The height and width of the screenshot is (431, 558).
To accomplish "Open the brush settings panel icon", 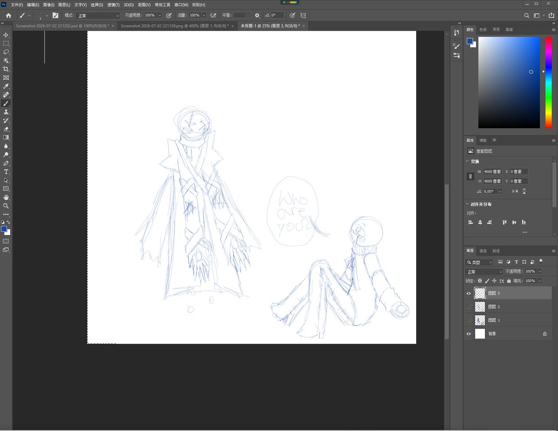I will click(x=55, y=15).
